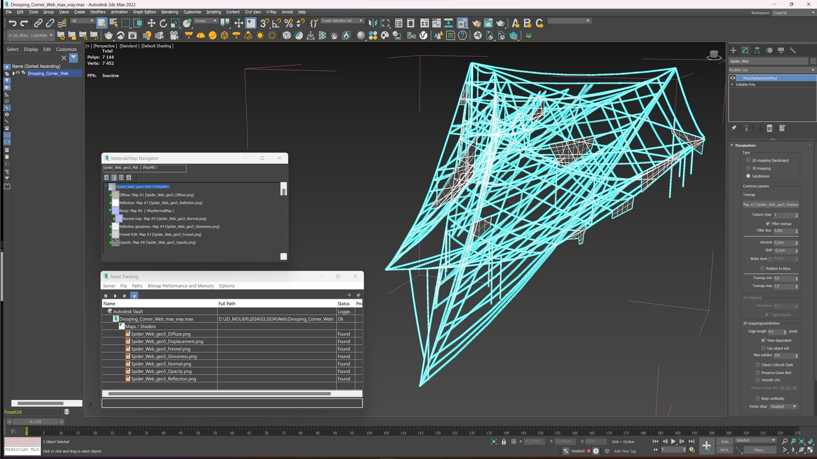Image resolution: width=817 pixels, height=459 pixels.
Task: Activate the Select and Link tool
Action: (38, 23)
